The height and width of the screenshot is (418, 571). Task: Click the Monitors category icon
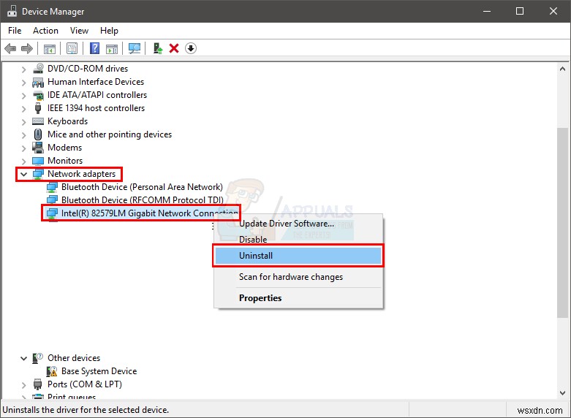[38, 161]
